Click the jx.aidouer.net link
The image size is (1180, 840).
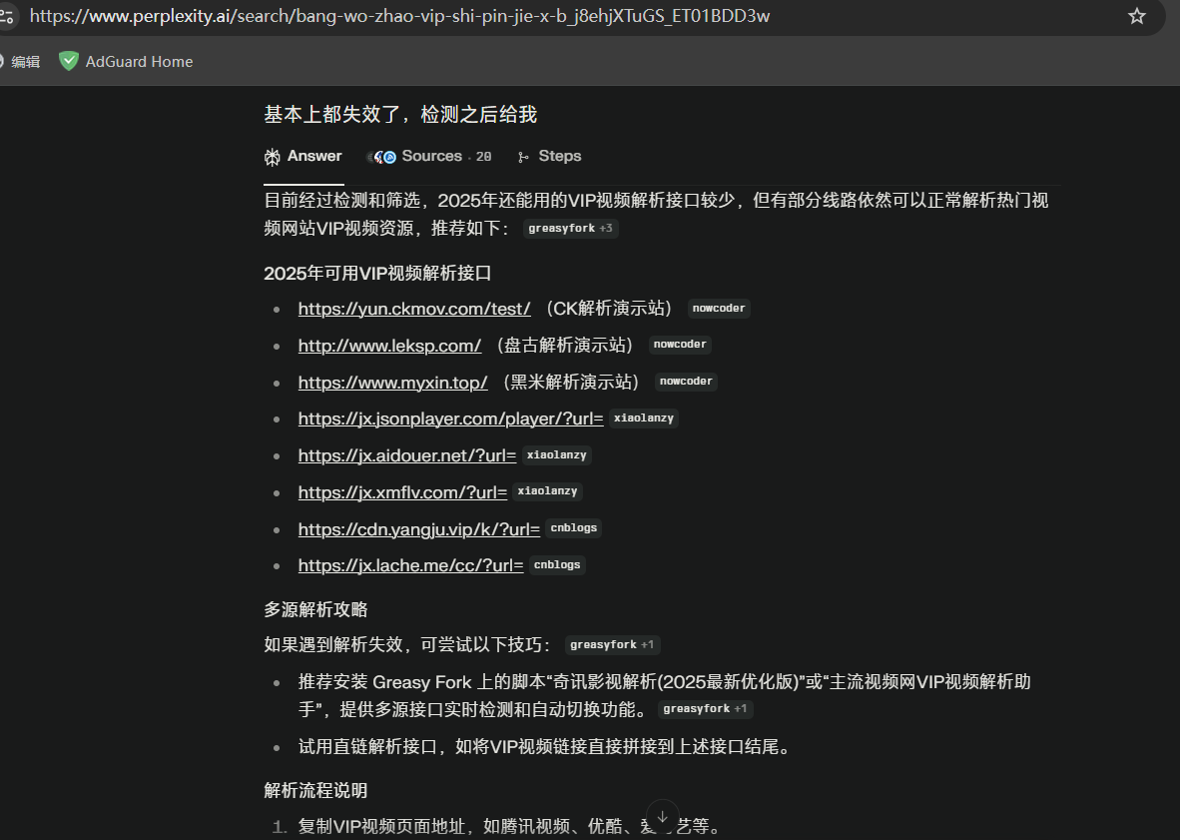click(x=406, y=455)
